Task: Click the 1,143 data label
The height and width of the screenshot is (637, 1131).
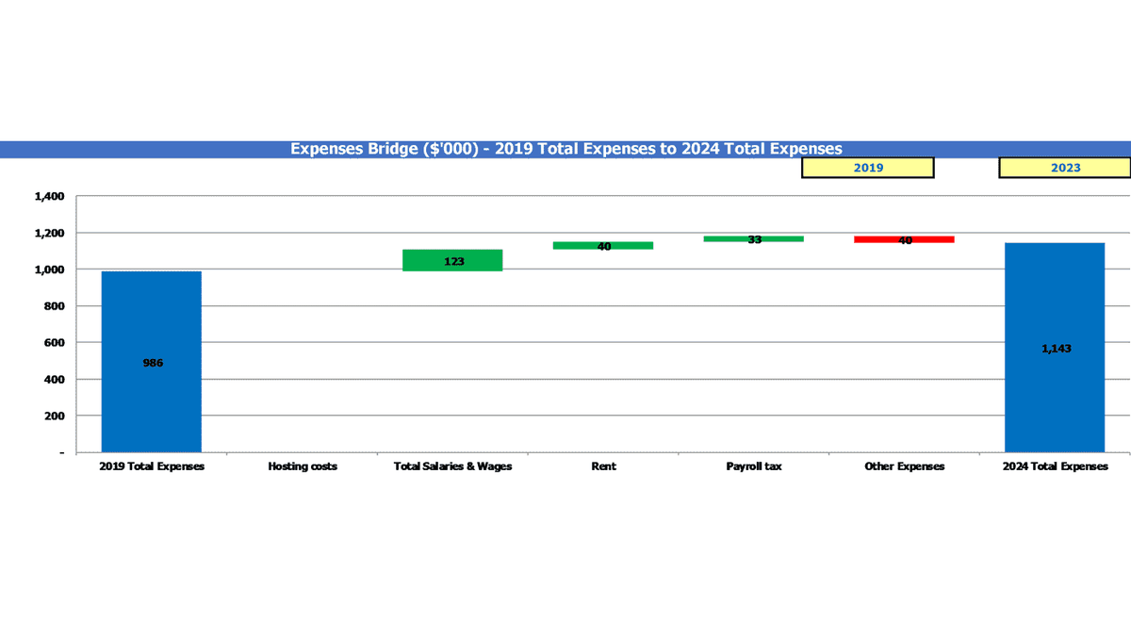Action: click(1057, 349)
